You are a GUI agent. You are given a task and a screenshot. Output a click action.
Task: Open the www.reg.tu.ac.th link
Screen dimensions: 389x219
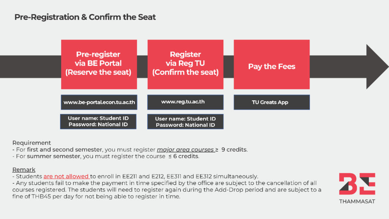click(185, 102)
